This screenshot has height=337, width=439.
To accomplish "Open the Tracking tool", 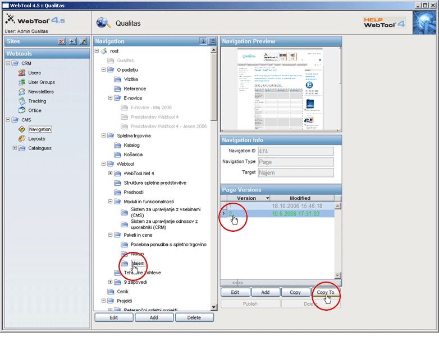I will pos(37,101).
